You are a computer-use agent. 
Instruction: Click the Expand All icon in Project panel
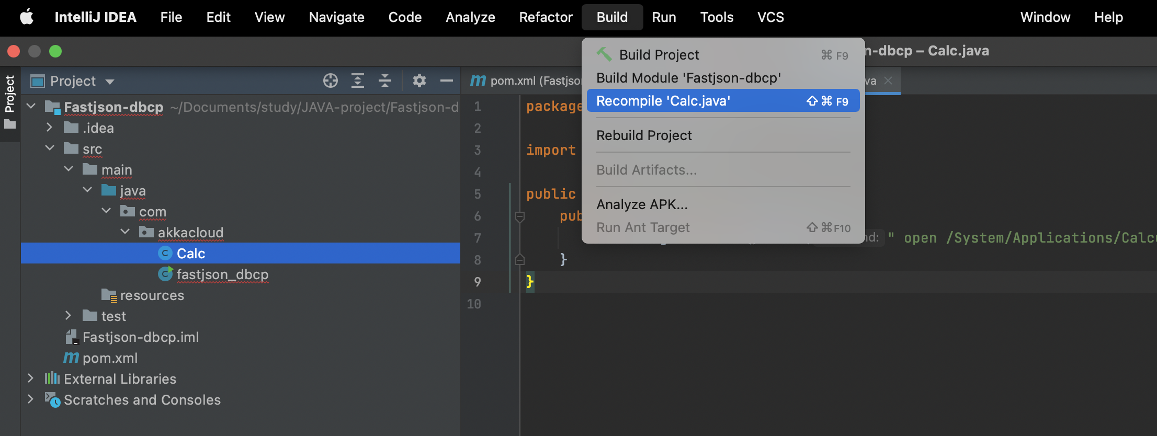pyautogui.click(x=358, y=81)
